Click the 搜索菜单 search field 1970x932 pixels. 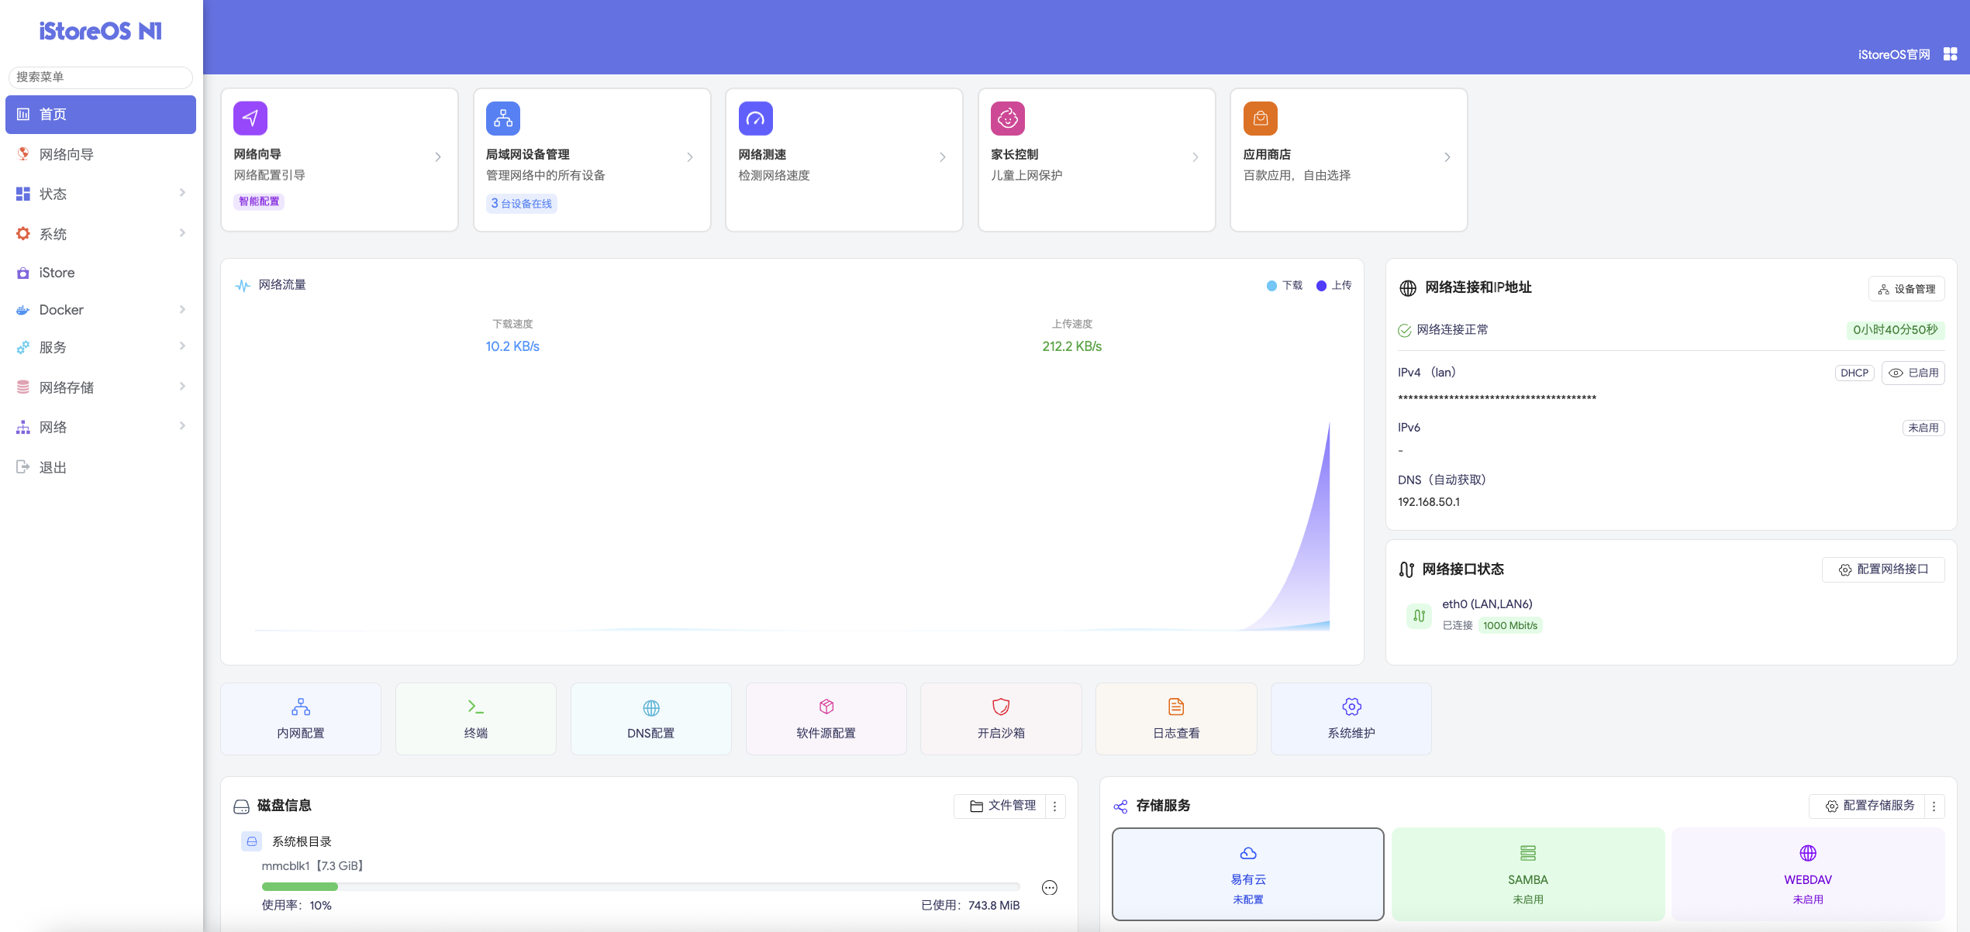[x=101, y=77]
